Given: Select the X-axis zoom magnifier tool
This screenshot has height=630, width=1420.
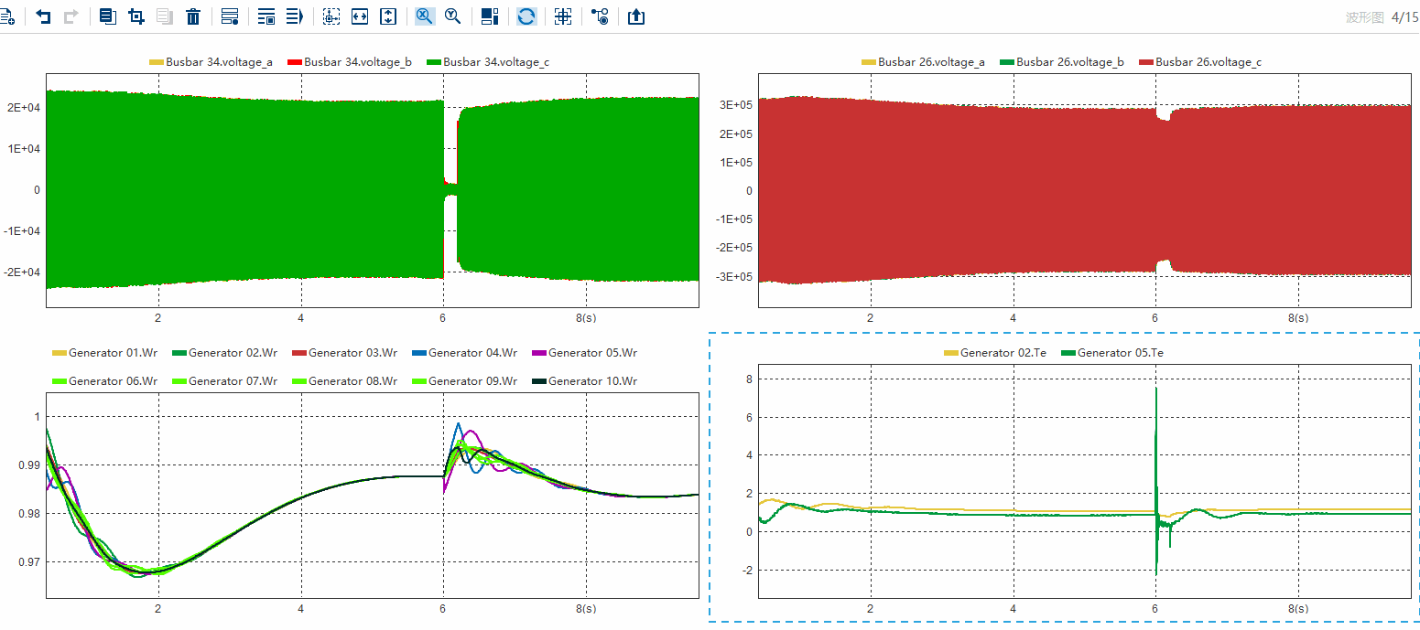Looking at the screenshot, I should tap(425, 16).
